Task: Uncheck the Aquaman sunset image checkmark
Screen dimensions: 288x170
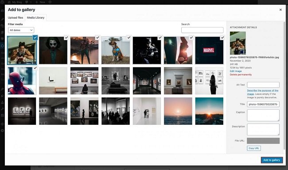Action: (x=97, y=37)
